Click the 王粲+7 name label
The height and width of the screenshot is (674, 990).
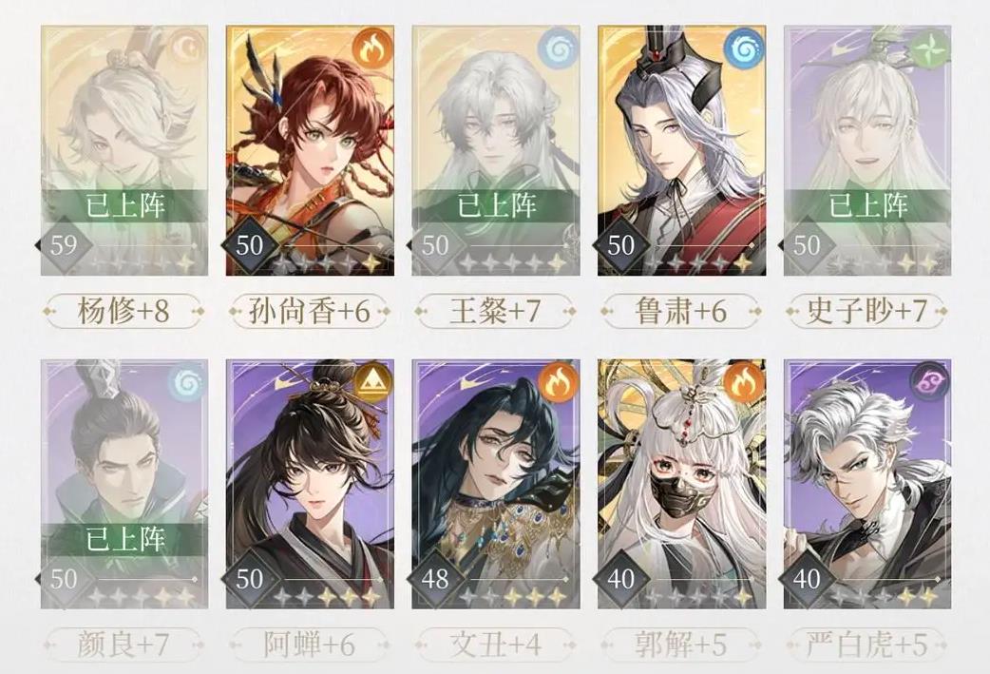tap(496, 311)
